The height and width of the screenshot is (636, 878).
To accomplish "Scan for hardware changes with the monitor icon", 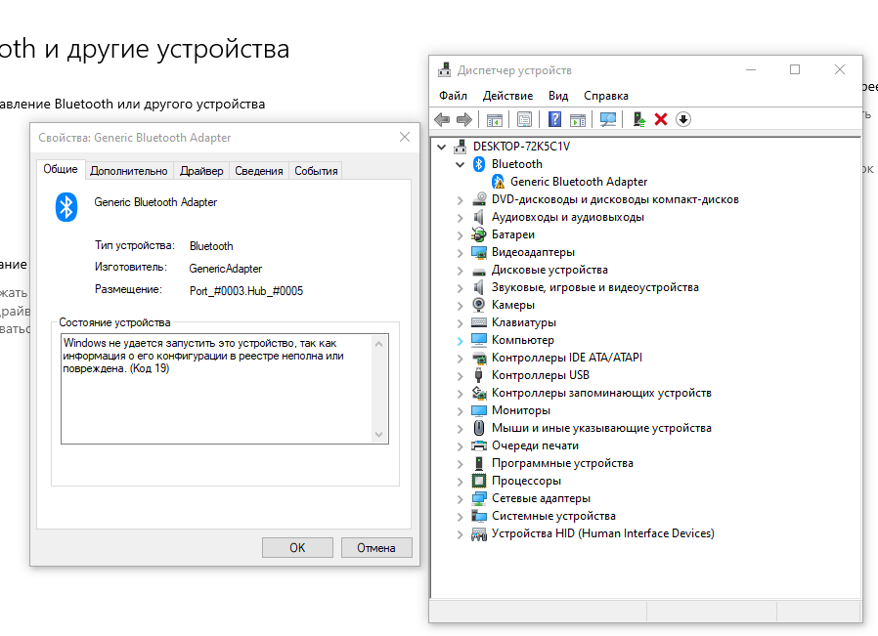I will 608,119.
